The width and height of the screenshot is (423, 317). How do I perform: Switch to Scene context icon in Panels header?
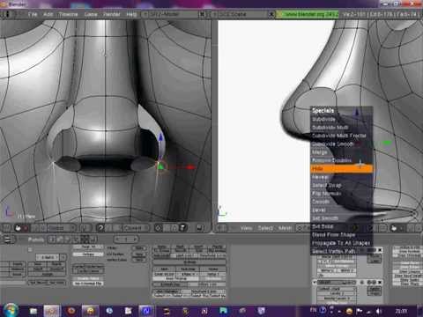tap(93, 240)
